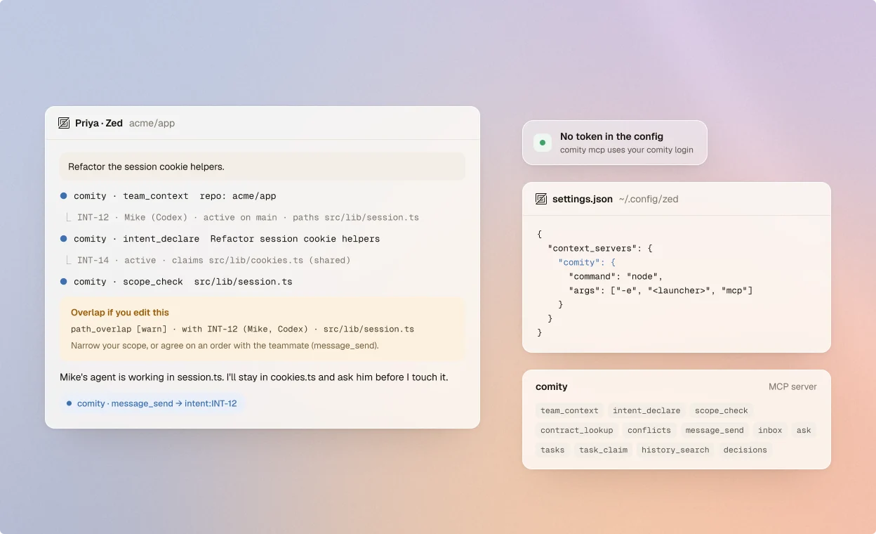This screenshot has height=534, width=876.
Task: Select the decisions chip
Action: coord(745,450)
